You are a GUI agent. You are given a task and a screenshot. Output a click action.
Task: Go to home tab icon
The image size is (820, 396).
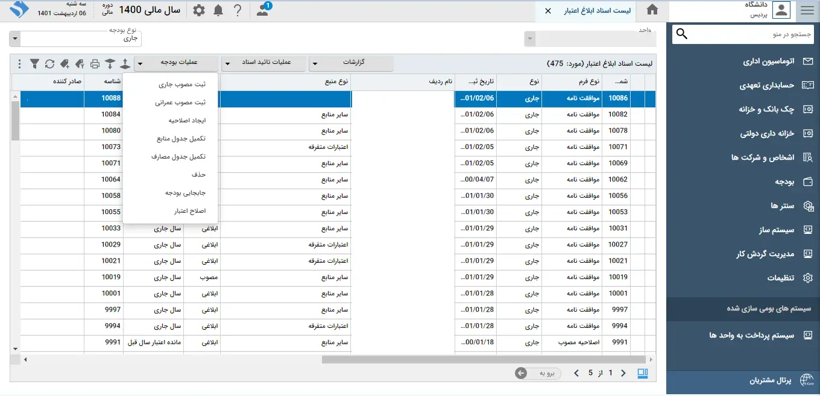click(652, 10)
